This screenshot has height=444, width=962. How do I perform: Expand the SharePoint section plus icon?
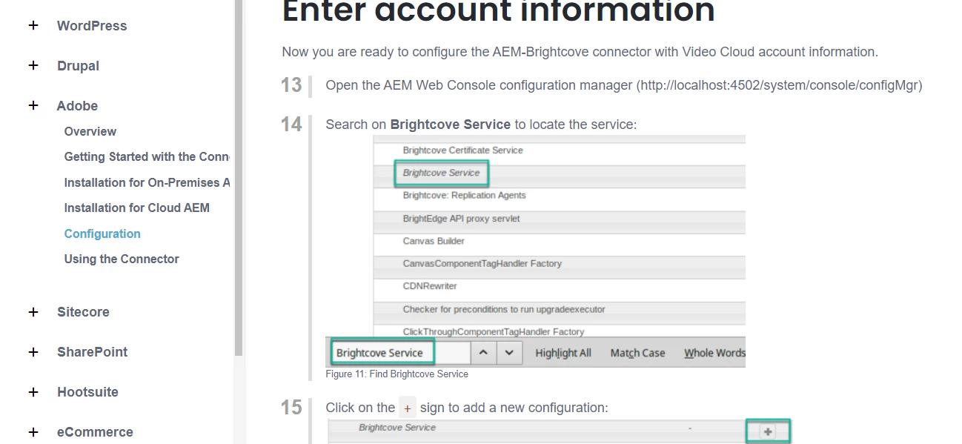(x=33, y=352)
